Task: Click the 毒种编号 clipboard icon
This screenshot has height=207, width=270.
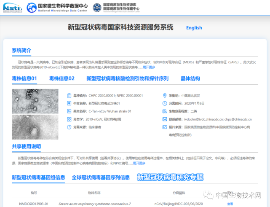Action: 69,95
